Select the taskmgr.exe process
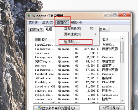 tap(76, 57)
